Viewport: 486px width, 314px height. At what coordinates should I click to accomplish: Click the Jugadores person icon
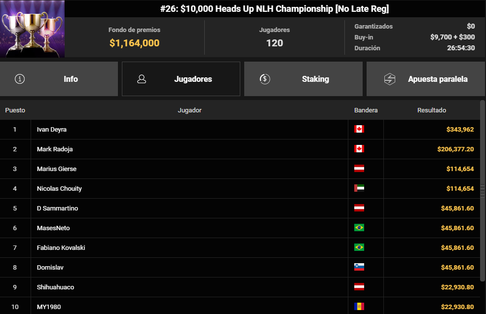point(142,79)
